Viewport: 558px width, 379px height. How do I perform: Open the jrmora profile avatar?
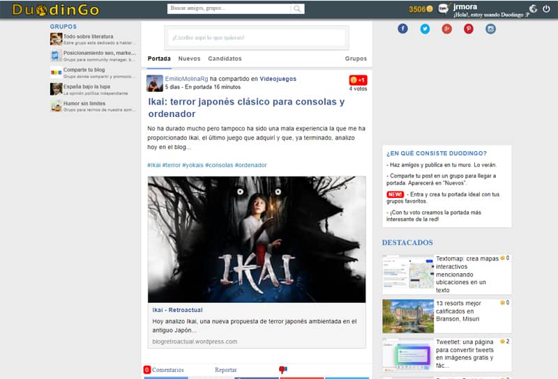444,8
